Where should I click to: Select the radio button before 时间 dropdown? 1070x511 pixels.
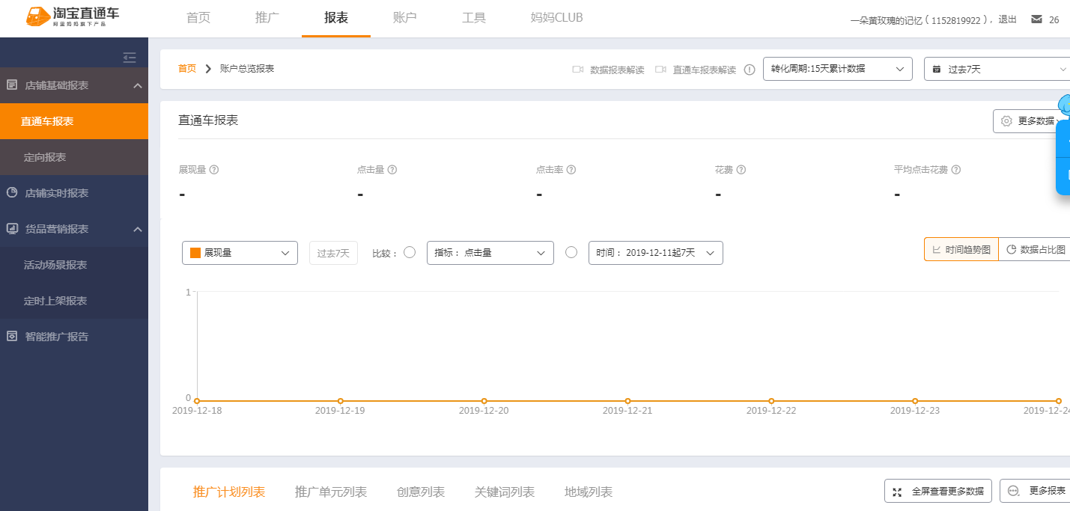[x=571, y=252]
